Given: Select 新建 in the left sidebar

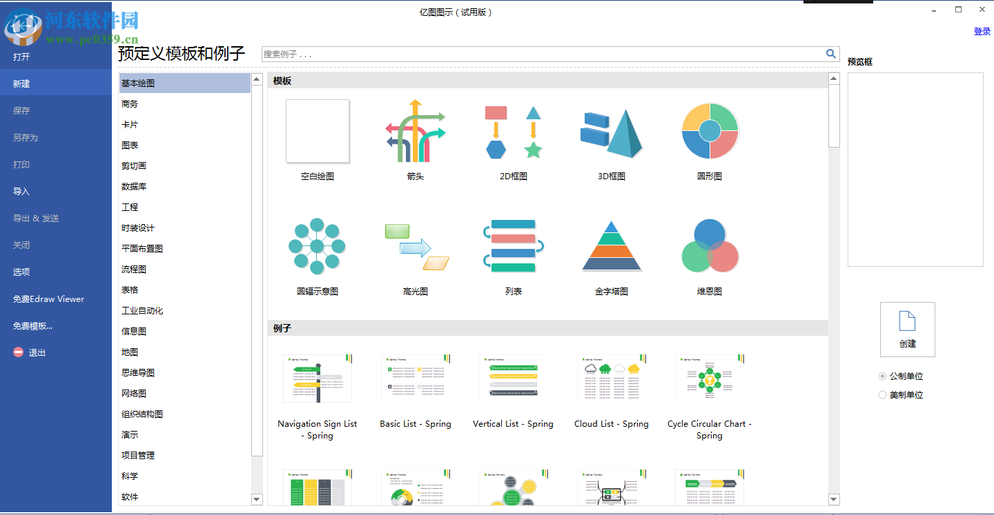Looking at the screenshot, I should [56, 83].
